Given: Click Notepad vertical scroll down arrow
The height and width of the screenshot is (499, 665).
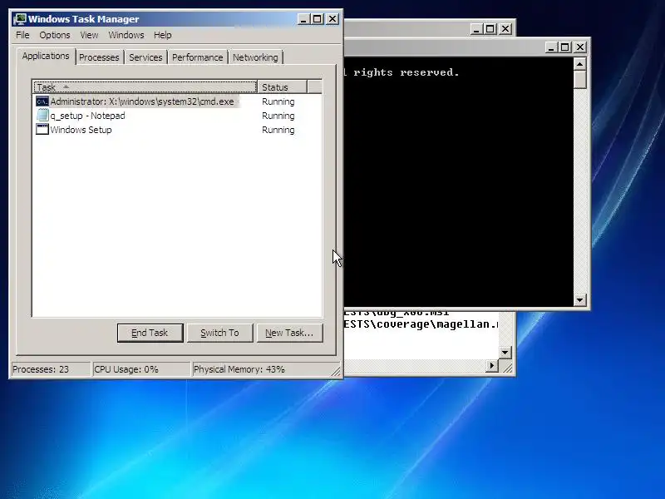Looking at the screenshot, I should coord(505,352).
